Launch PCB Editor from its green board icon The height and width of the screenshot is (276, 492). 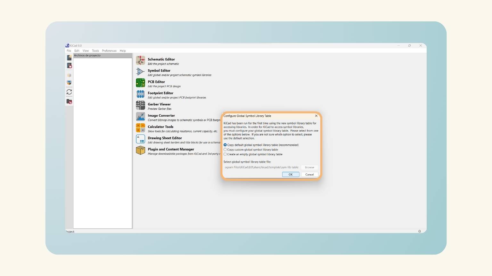pos(140,83)
